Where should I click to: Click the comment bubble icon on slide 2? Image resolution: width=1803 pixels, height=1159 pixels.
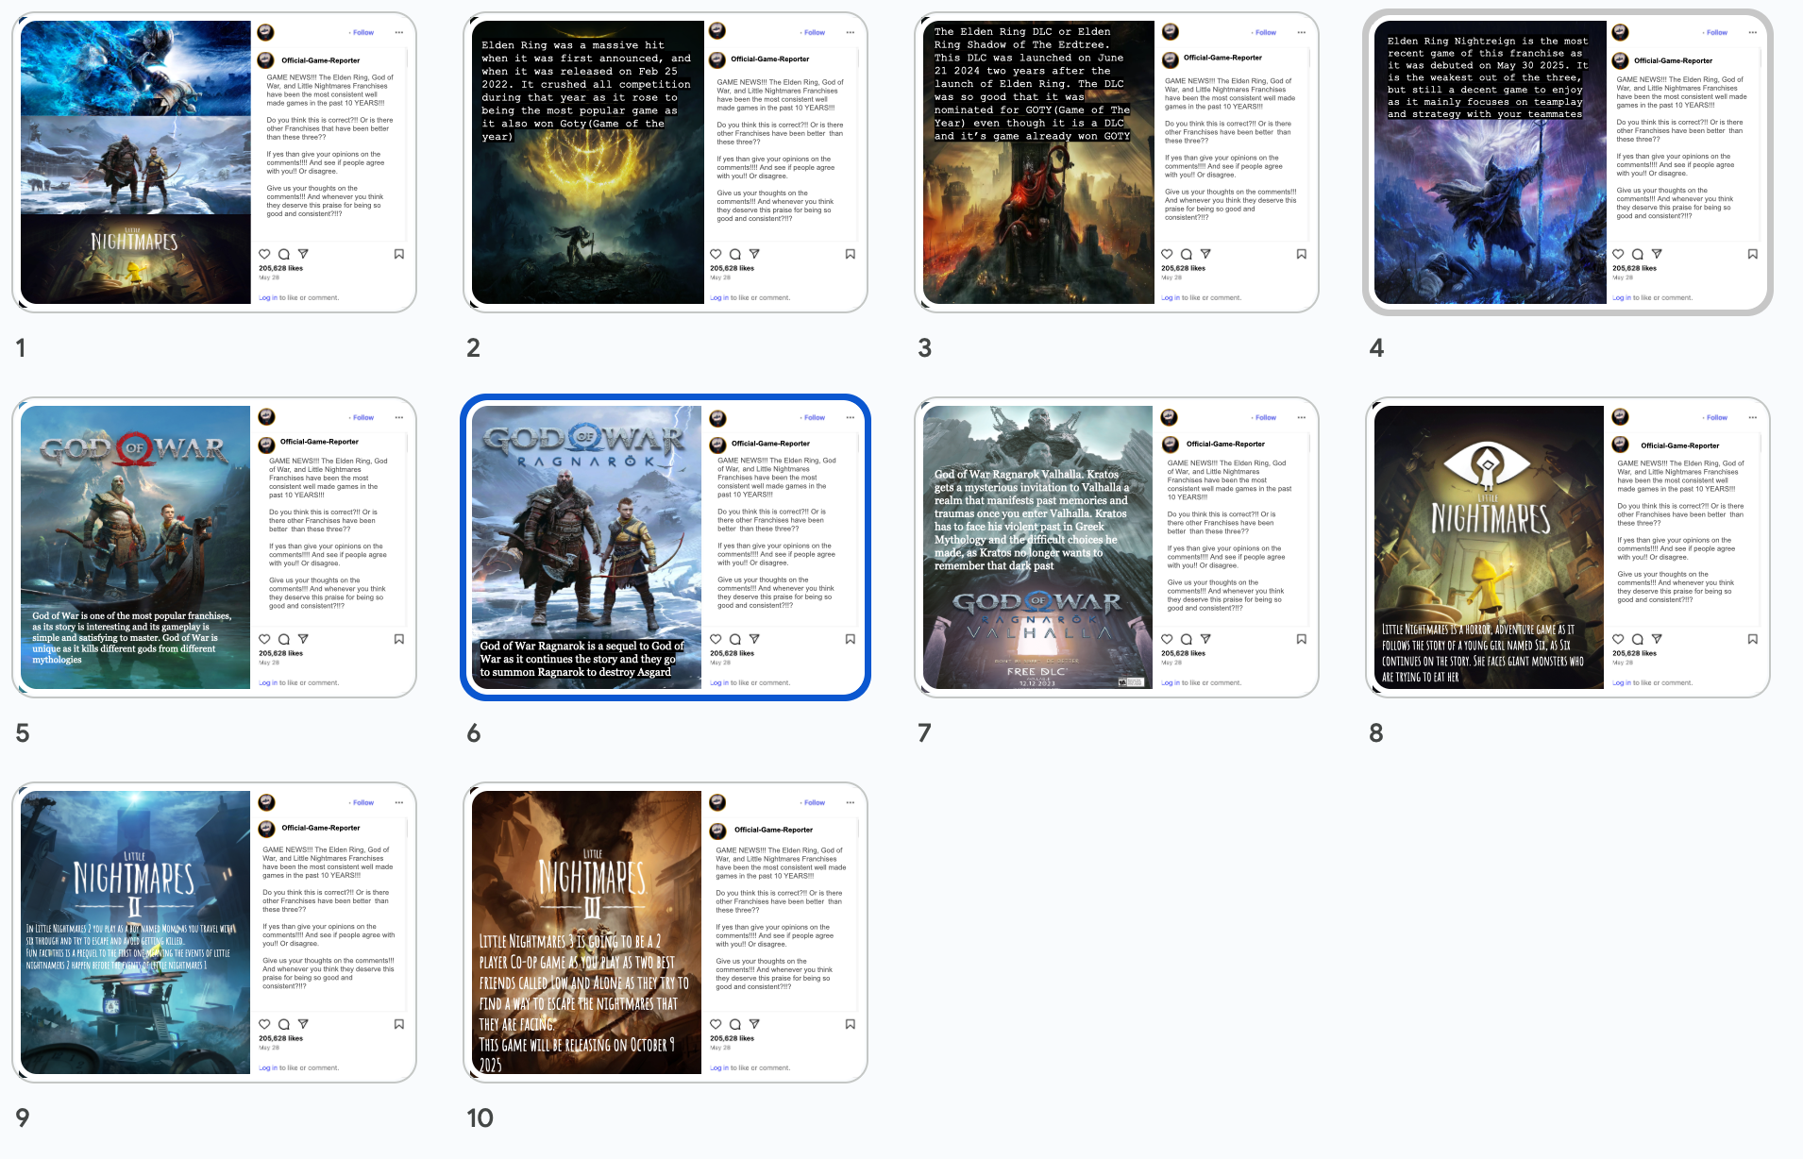(x=734, y=254)
